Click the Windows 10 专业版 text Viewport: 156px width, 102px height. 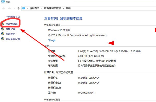[x=59, y=30]
